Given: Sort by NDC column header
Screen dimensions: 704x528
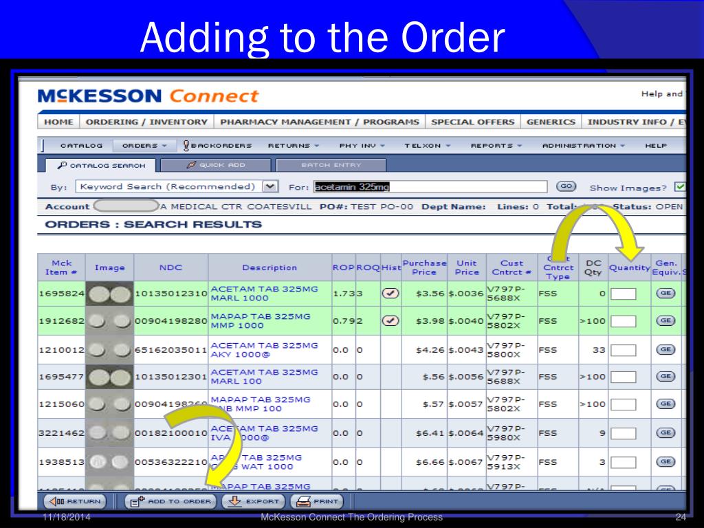Looking at the screenshot, I should (170, 267).
